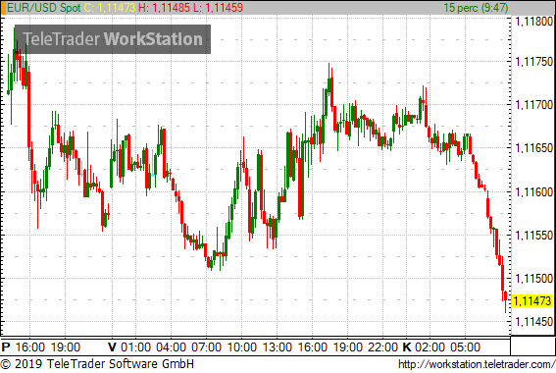Click the TeleTrader WorkStation watermark banner
This screenshot has width=556, height=373.
pyautogui.click(x=113, y=39)
